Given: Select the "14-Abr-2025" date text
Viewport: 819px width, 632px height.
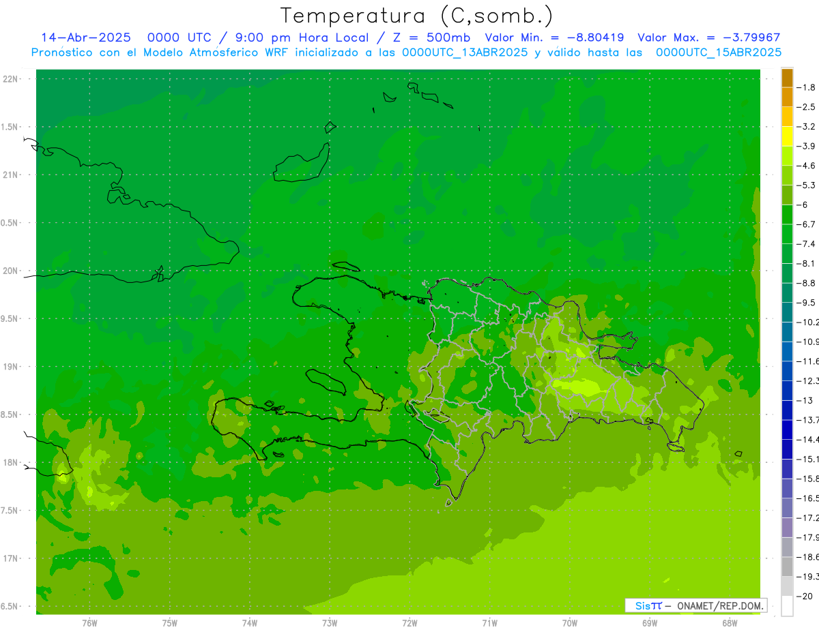Looking at the screenshot, I should click(86, 37).
